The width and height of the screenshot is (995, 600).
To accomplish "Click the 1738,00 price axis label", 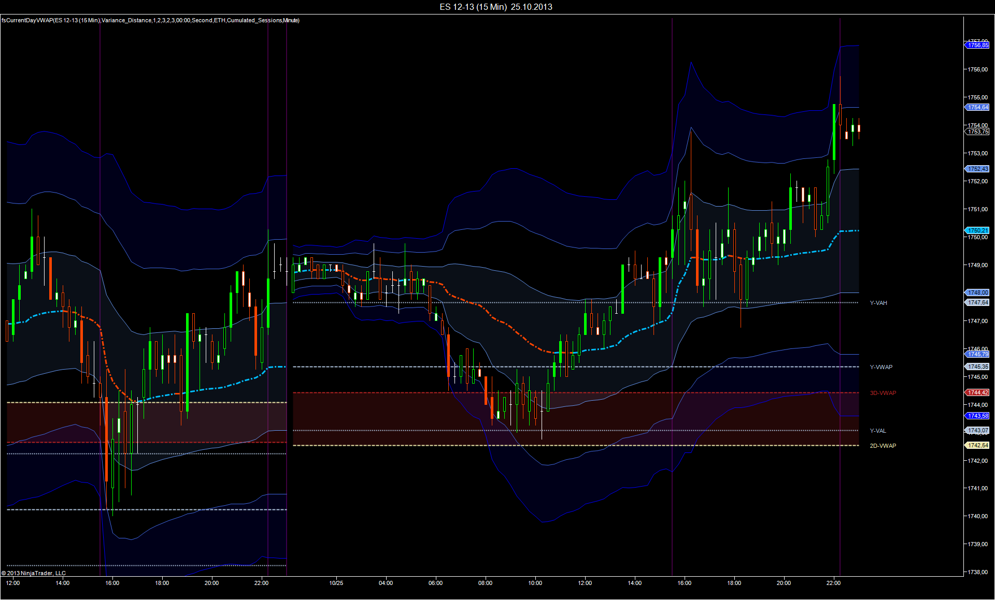I will tap(977, 573).
